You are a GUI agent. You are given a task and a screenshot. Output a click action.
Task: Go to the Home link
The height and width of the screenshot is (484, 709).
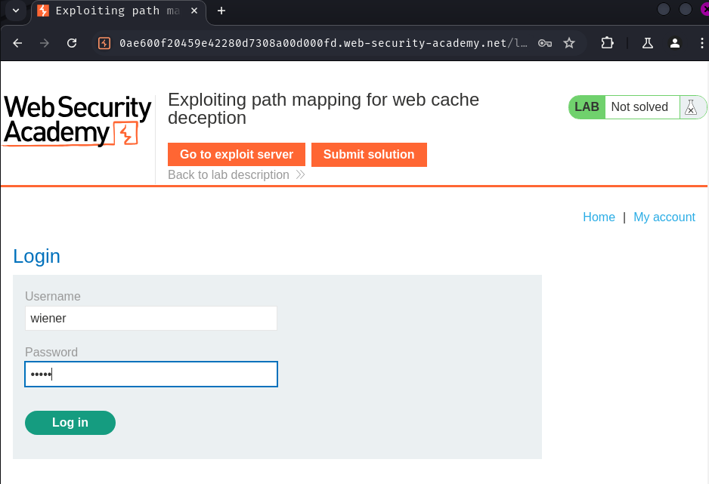599,217
